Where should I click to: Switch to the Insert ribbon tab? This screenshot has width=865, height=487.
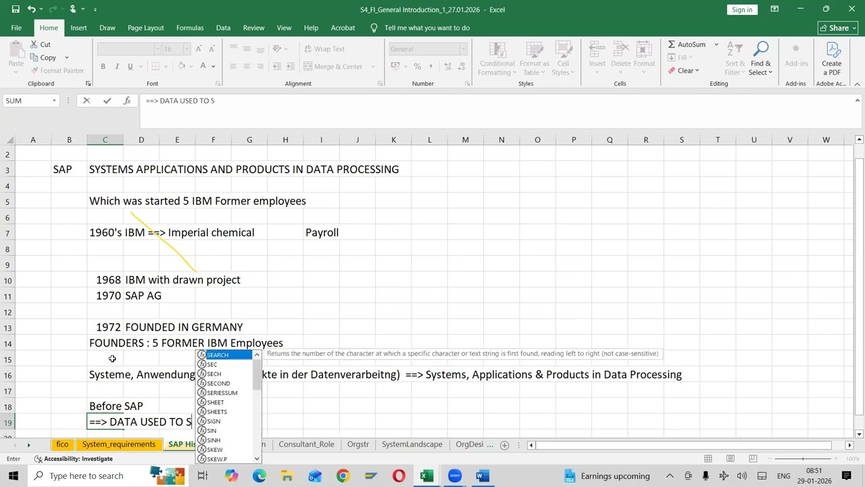pos(78,28)
